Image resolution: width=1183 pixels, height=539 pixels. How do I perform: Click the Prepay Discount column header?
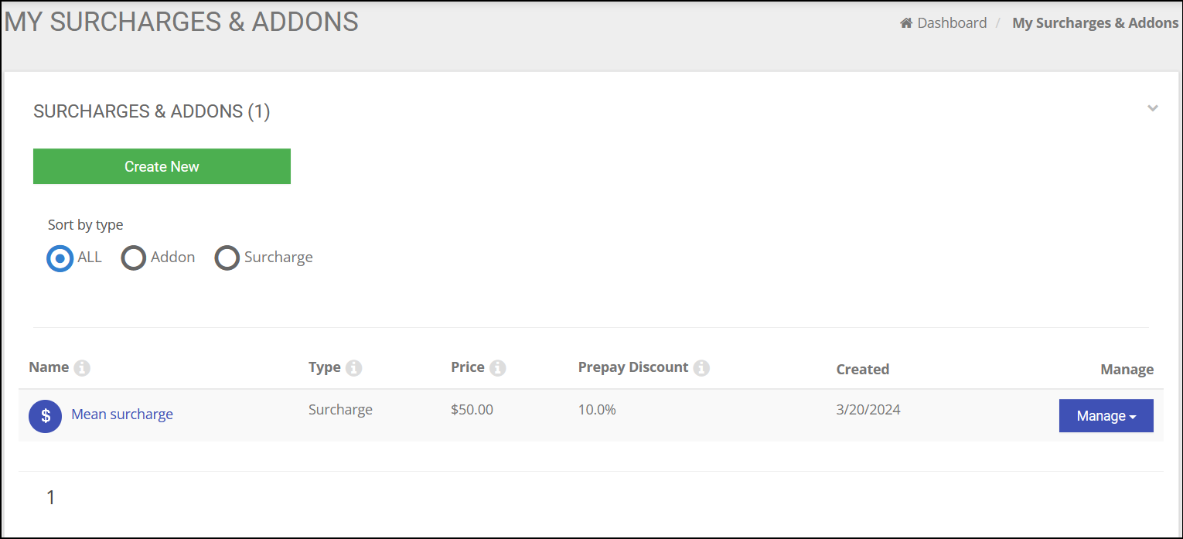[633, 367]
